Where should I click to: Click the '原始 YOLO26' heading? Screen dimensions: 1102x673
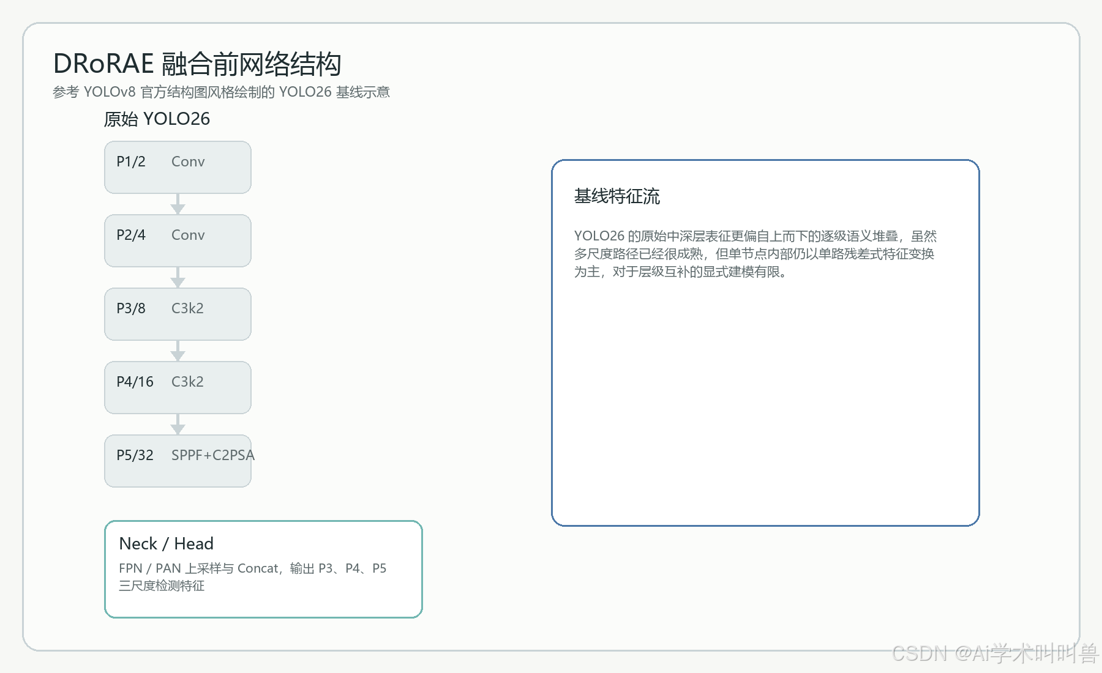(157, 119)
